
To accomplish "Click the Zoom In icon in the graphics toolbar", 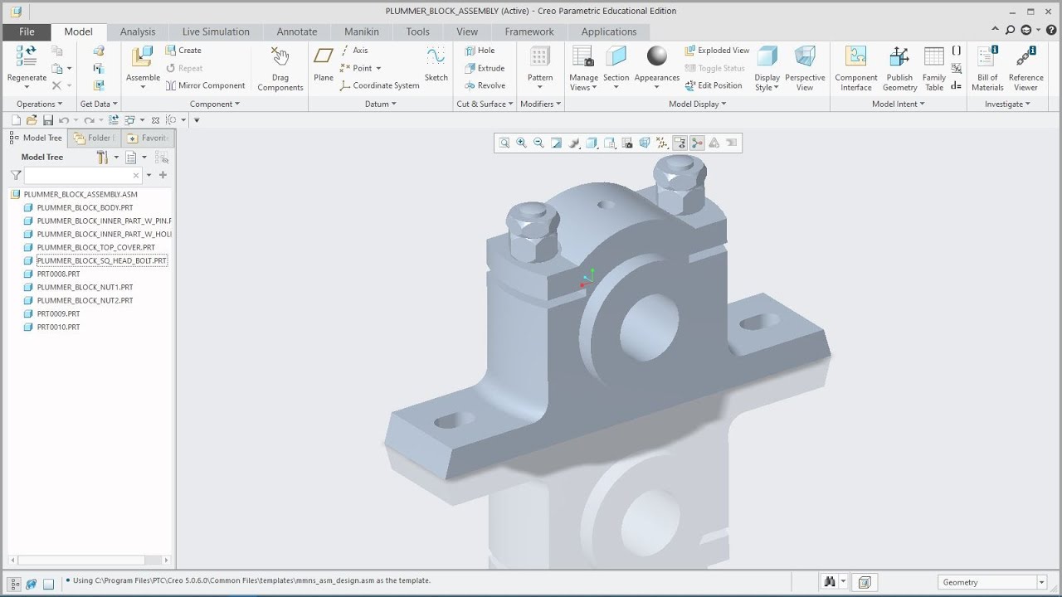I will (x=521, y=143).
